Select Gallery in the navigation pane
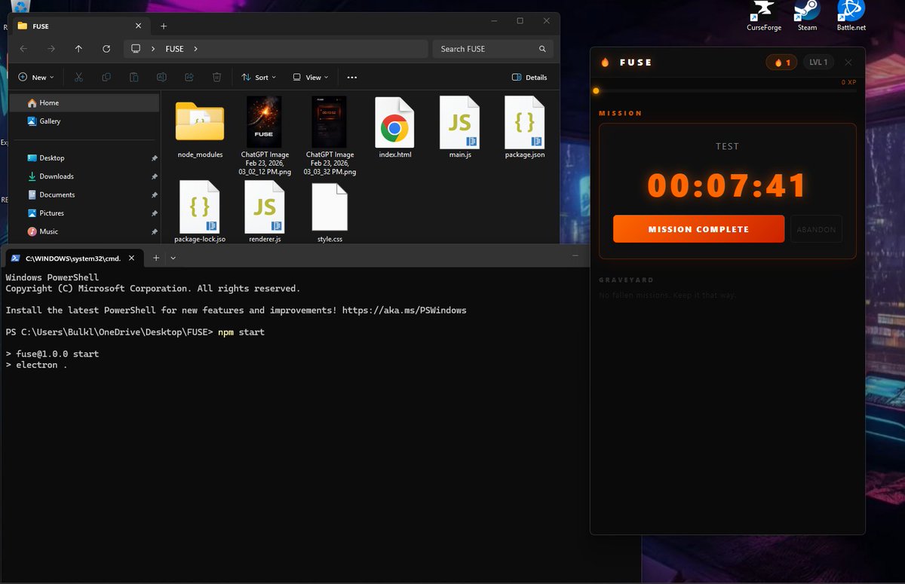 [x=84, y=121]
